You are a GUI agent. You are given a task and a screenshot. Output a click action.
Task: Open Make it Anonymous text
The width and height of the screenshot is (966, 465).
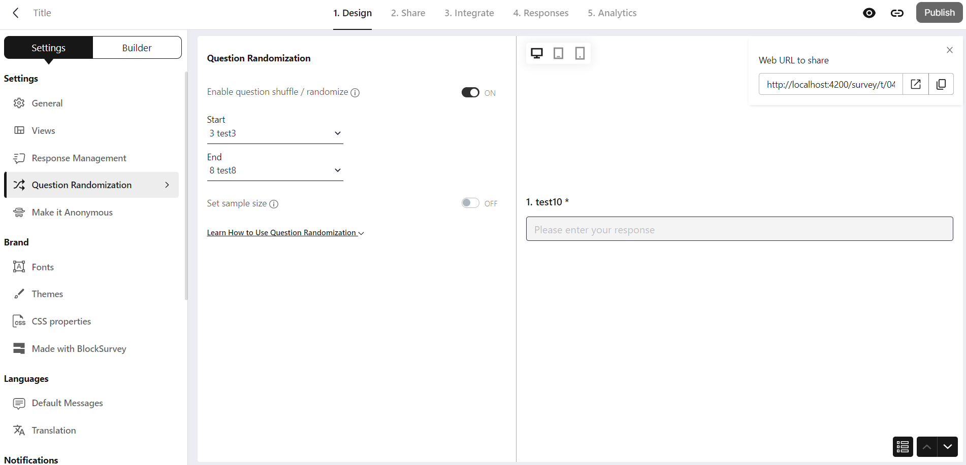(x=72, y=212)
